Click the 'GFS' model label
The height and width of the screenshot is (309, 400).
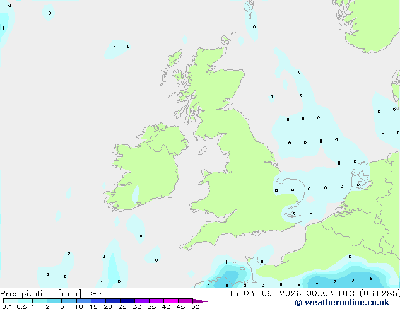tap(95, 294)
